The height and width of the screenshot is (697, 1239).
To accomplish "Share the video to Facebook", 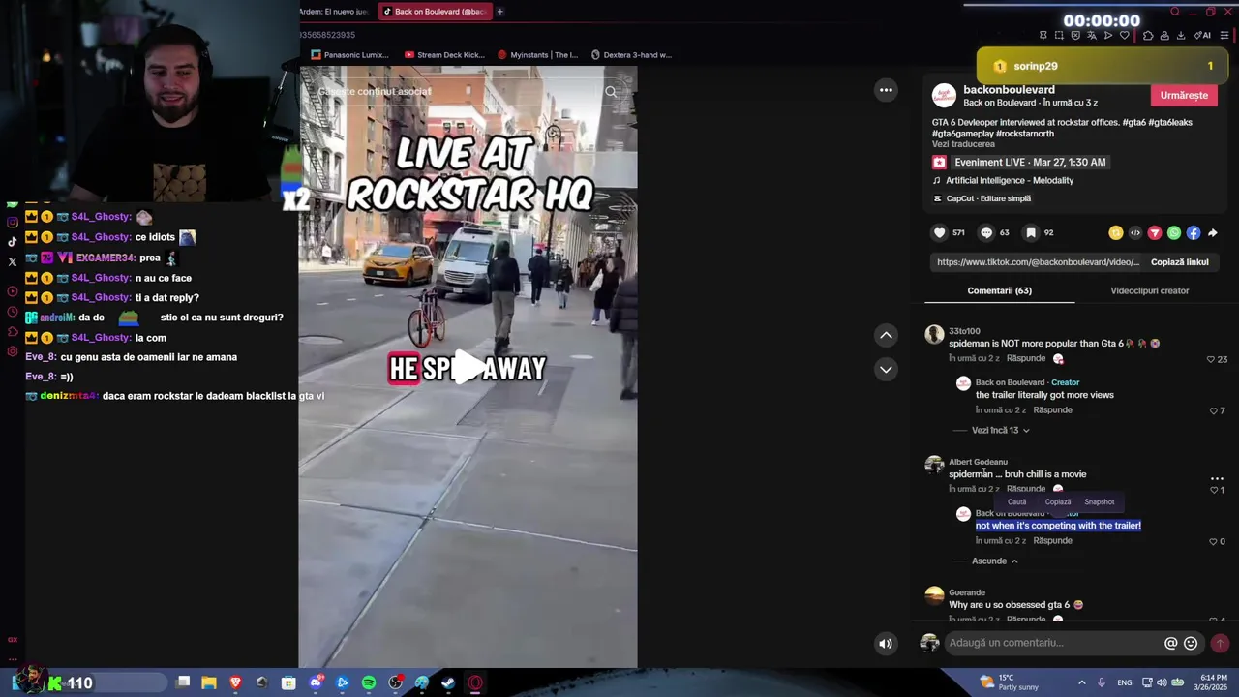I will pyautogui.click(x=1194, y=232).
